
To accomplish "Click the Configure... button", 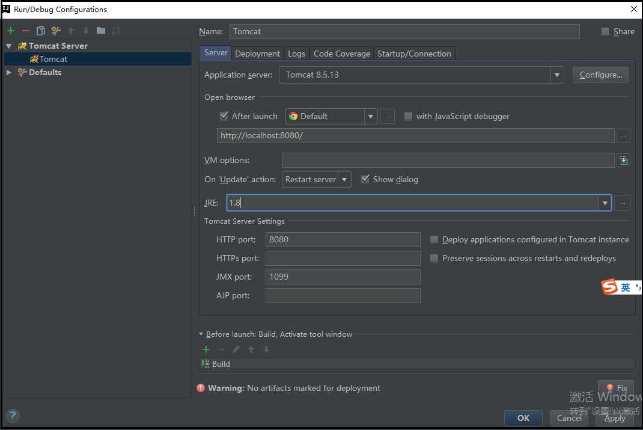I will pyautogui.click(x=601, y=75).
